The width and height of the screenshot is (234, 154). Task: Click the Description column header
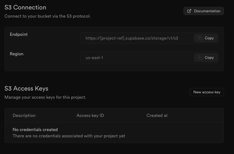click(24, 115)
